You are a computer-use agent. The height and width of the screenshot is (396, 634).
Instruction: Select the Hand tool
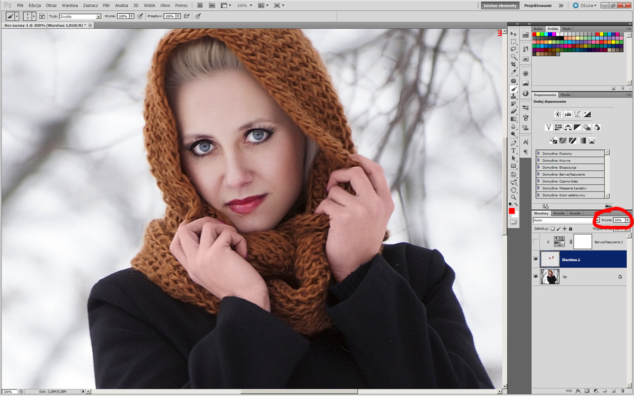click(x=514, y=189)
